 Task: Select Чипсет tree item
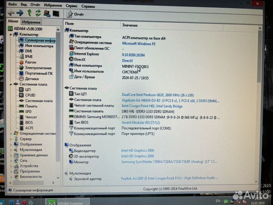click(x=28, y=117)
